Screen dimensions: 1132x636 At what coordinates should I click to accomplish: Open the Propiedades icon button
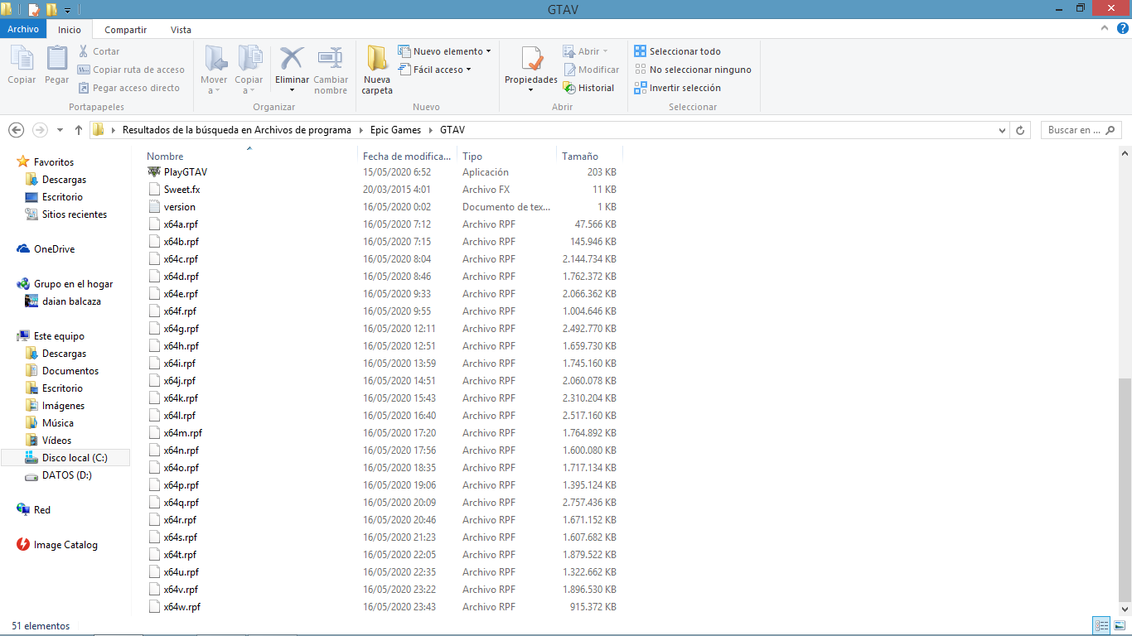click(531, 60)
